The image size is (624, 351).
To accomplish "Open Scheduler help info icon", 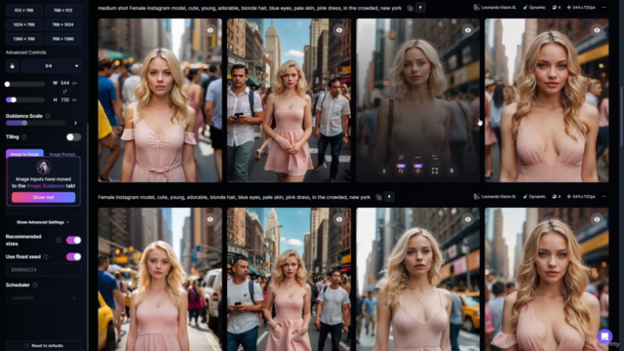I will click(35, 285).
